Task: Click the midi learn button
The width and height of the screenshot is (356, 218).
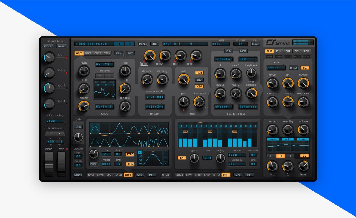Action: [x=255, y=44]
